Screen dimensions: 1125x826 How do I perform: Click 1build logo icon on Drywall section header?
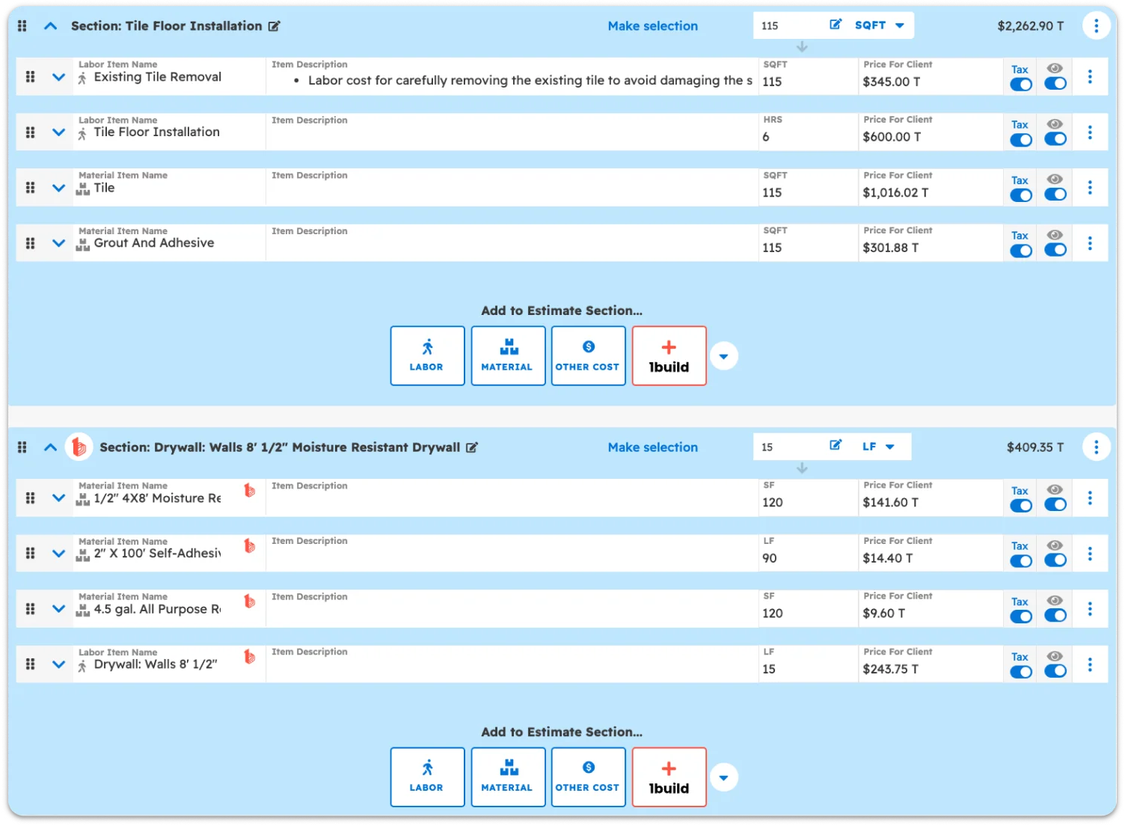79,447
